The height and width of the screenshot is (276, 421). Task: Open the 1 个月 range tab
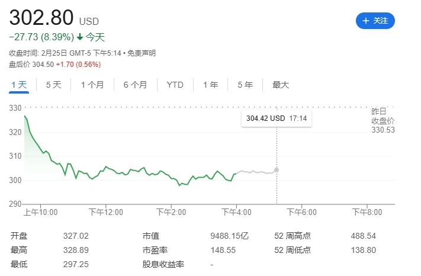92,85
